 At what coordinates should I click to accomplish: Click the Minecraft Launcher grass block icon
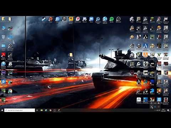(x=152, y=19)
